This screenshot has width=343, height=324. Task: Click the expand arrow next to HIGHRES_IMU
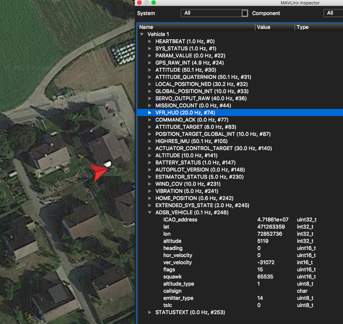pos(150,141)
